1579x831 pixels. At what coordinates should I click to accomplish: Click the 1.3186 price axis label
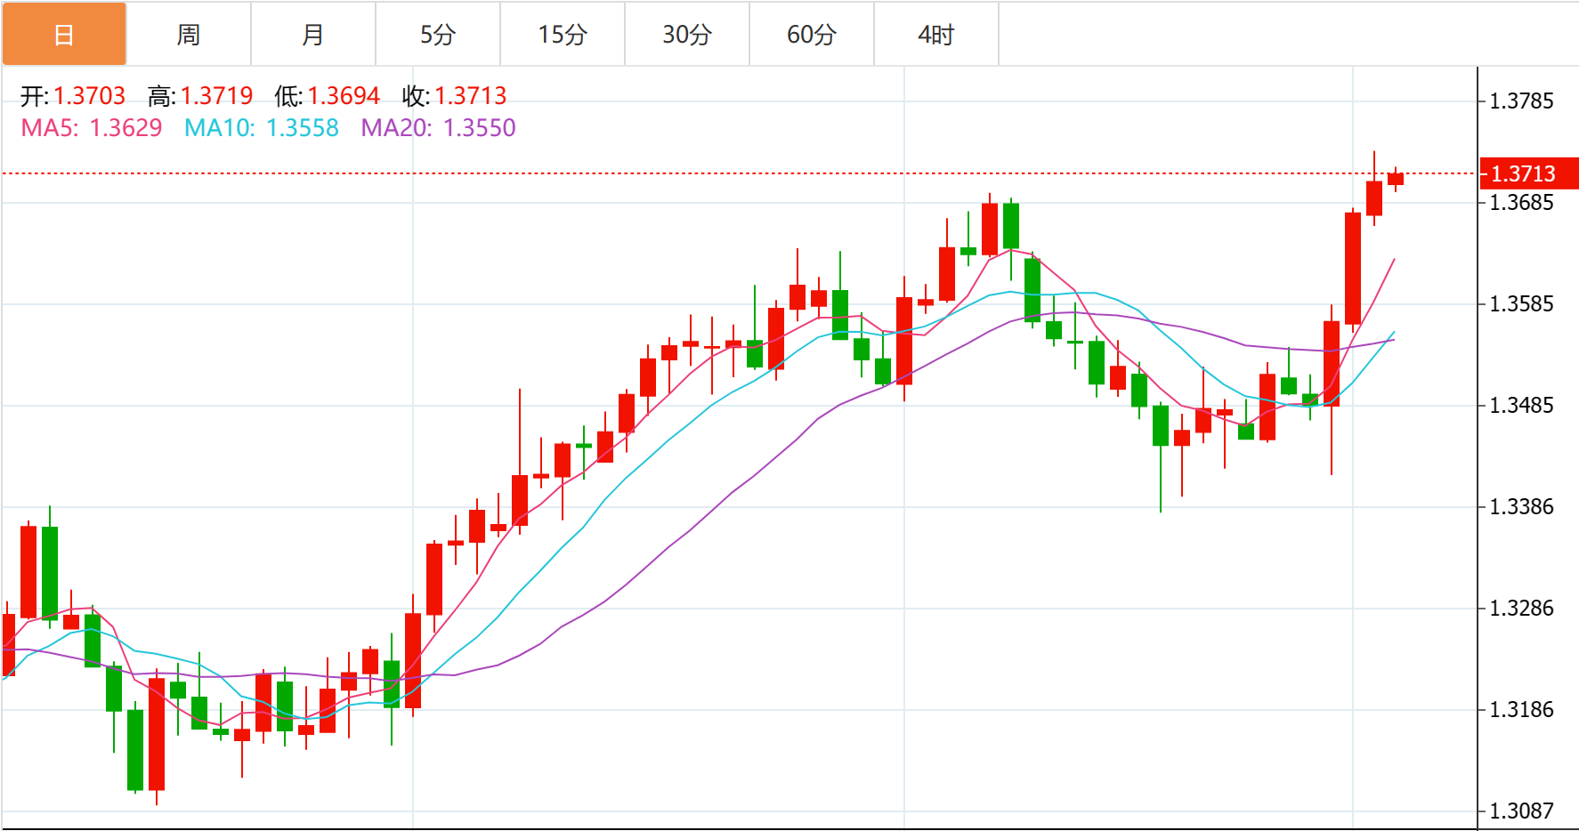pyautogui.click(x=1521, y=710)
